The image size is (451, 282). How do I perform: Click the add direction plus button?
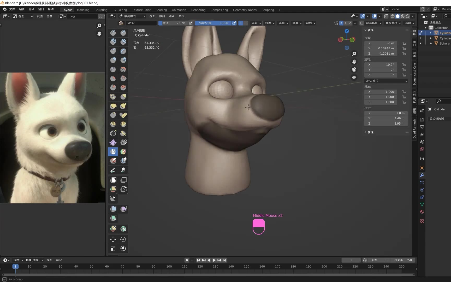tap(241, 23)
